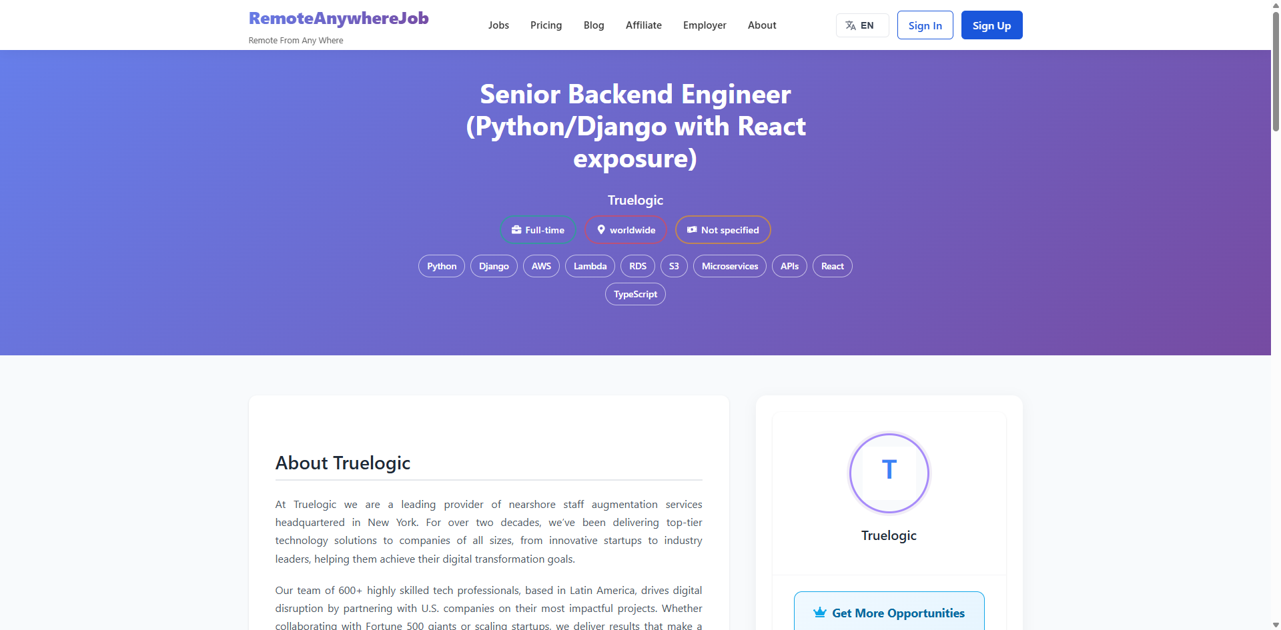
Task: Select the TypeScript skill tag
Action: [x=635, y=294]
